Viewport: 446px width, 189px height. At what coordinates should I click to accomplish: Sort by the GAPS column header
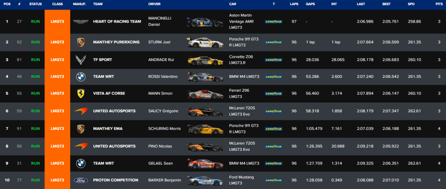310,4
